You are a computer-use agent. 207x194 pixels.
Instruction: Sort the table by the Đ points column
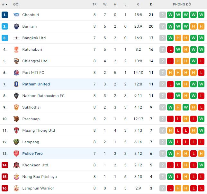point(151,4)
